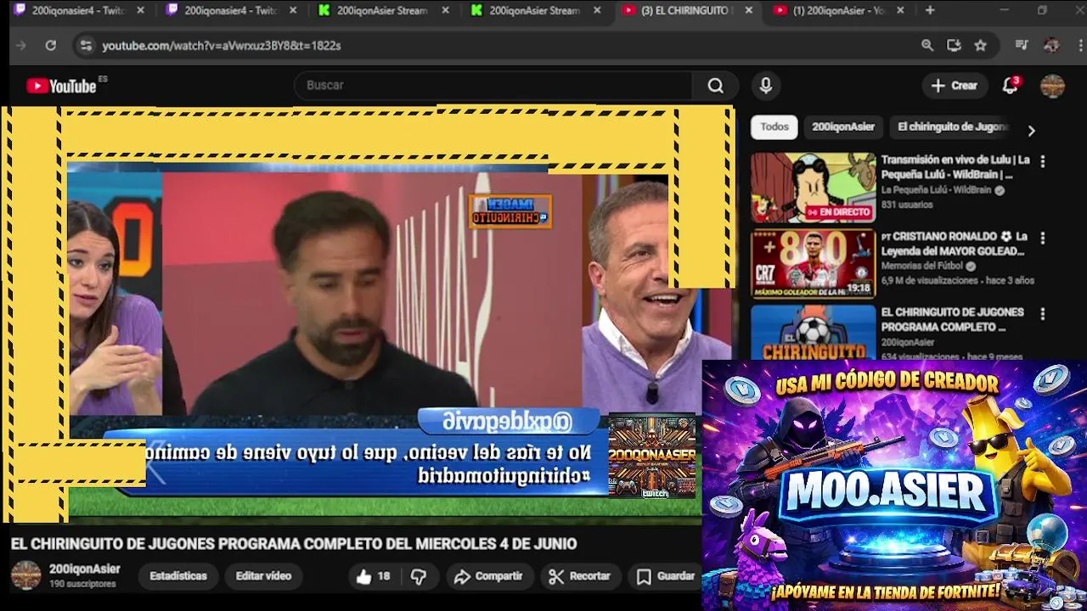Open options for the Cristiano Ronaldo video
The image size is (1087, 611).
[1043, 238]
